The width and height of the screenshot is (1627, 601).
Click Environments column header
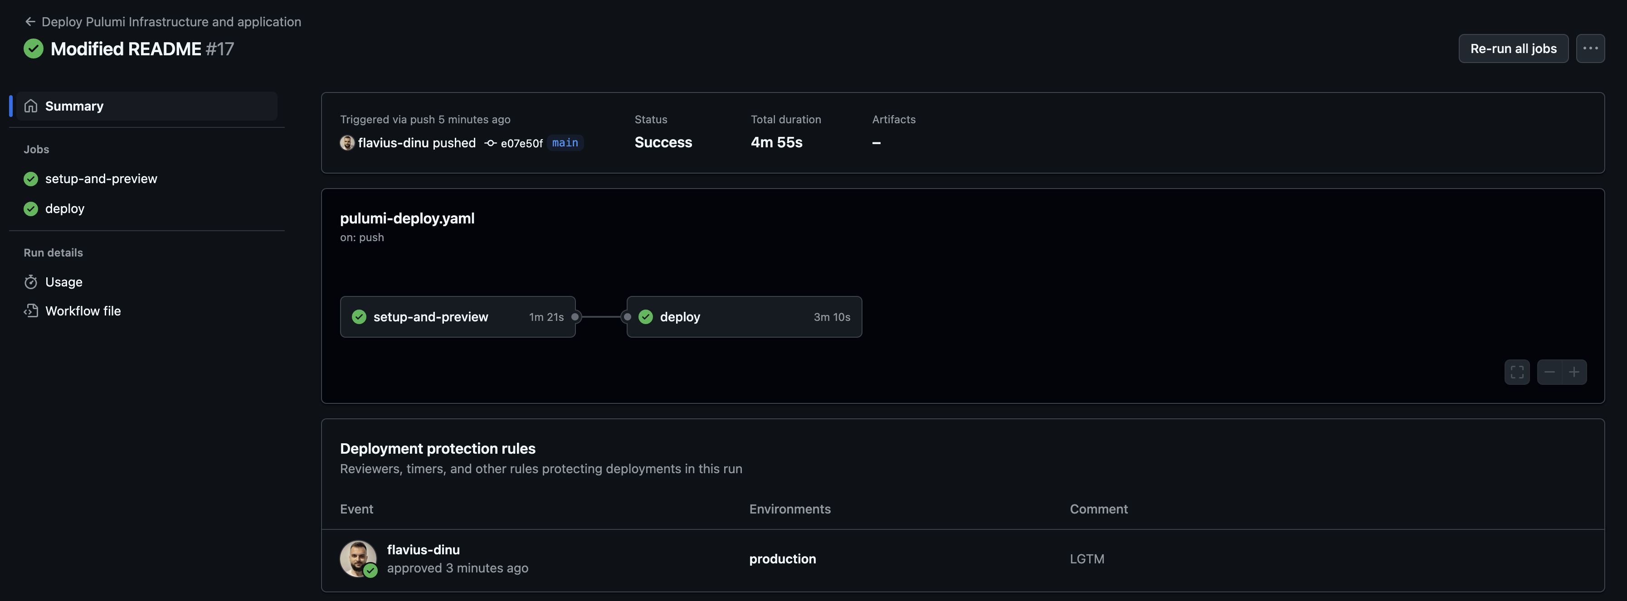click(790, 509)
